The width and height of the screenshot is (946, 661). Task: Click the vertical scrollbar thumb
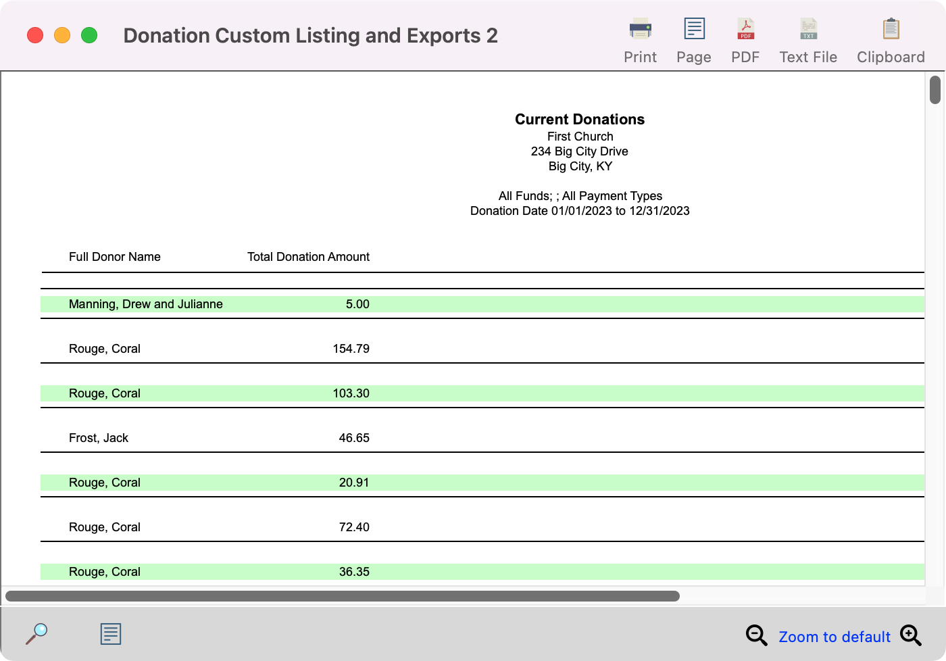(935, 91)
